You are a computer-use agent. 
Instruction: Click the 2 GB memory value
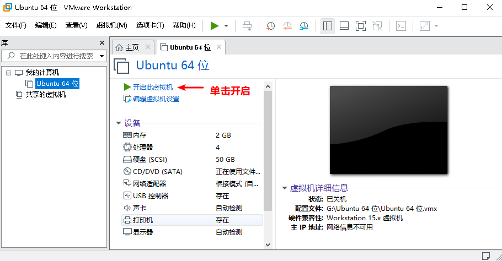(x=223, y=135)
